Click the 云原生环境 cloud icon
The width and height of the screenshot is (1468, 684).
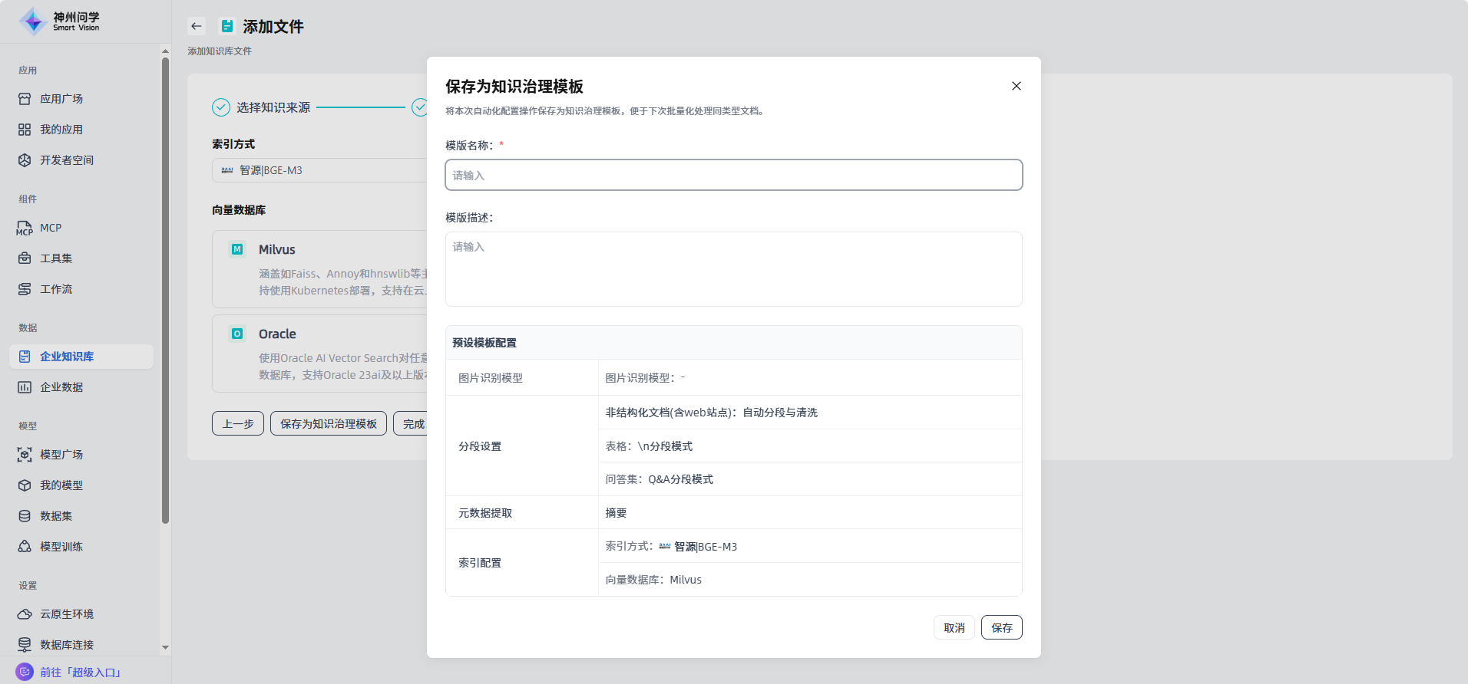click(x=25, y=614)
